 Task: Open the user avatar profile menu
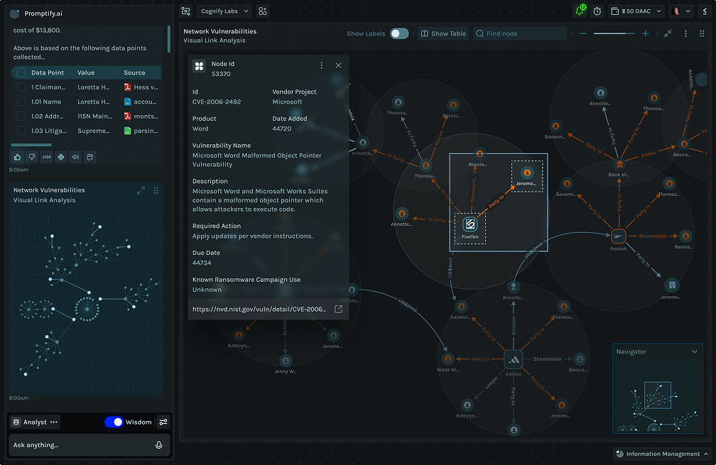pos(682,11)
